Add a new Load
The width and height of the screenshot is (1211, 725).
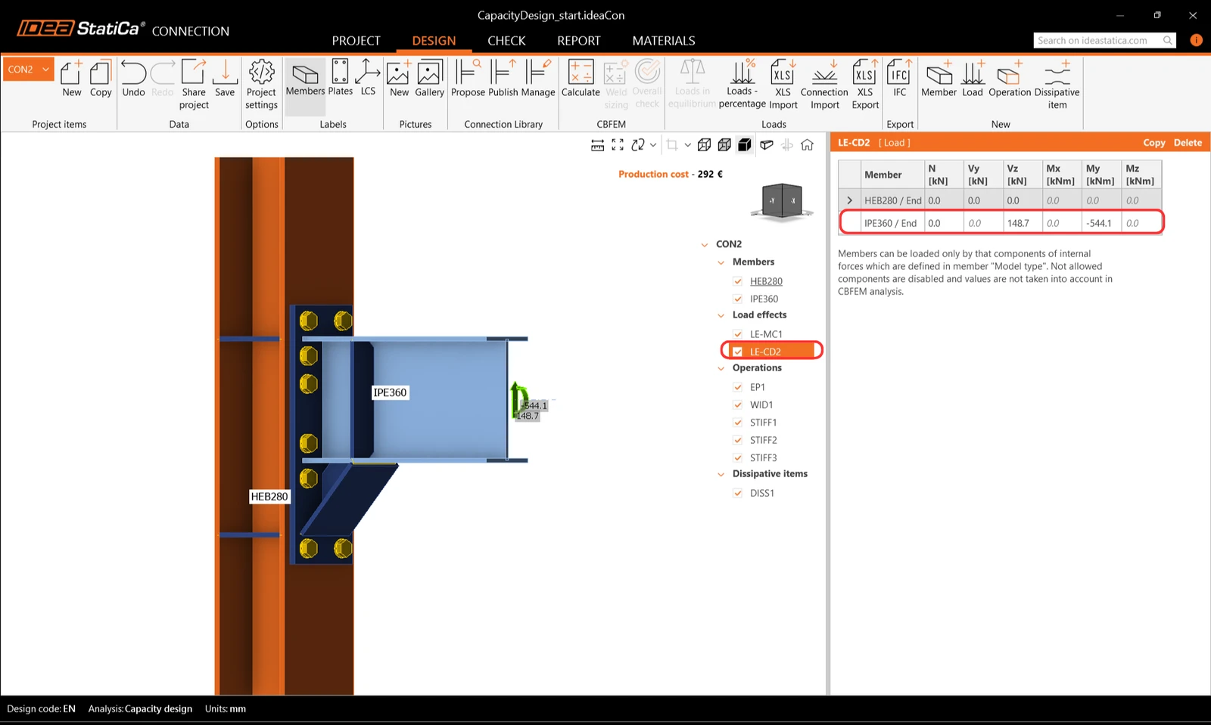click(973, 79)
